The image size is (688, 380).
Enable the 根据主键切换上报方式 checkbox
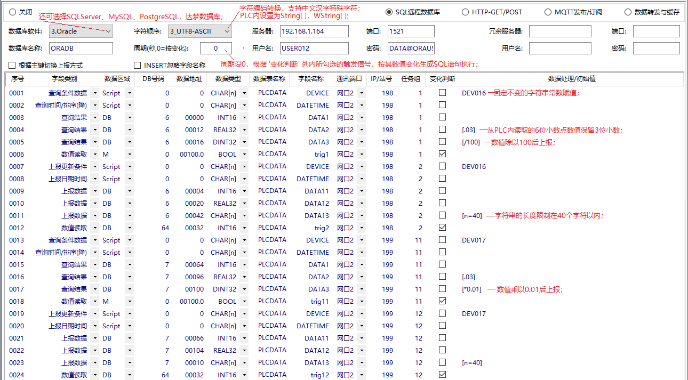coord(12,66)
